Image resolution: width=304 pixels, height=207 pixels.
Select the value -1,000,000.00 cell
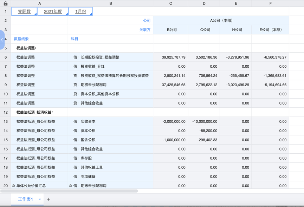pyautogui.click(x=170, y=140)
